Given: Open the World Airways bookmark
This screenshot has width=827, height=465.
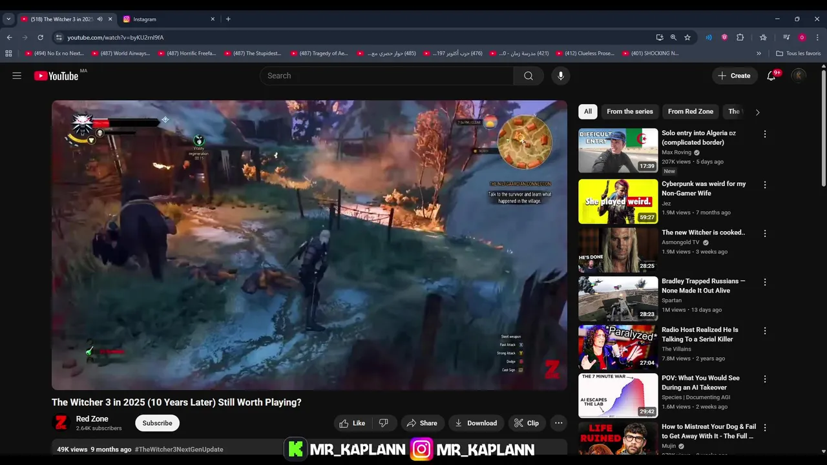Looking at the screenshot, I should pos(121,54).
